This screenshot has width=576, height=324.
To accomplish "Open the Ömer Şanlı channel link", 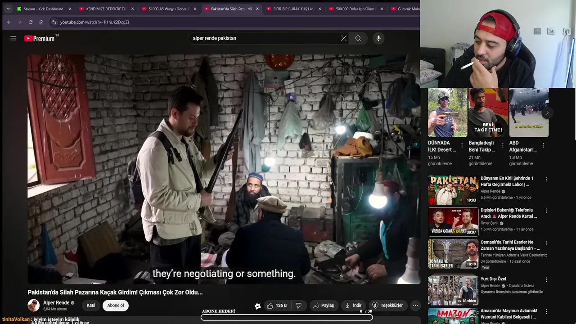I will (x=490, y=223).
